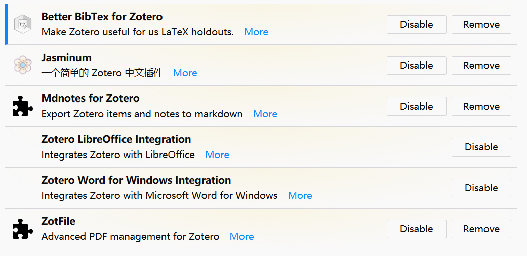Remove the Jasminum plugin
The height and width of the screenshot is (256, 527).
481,65
